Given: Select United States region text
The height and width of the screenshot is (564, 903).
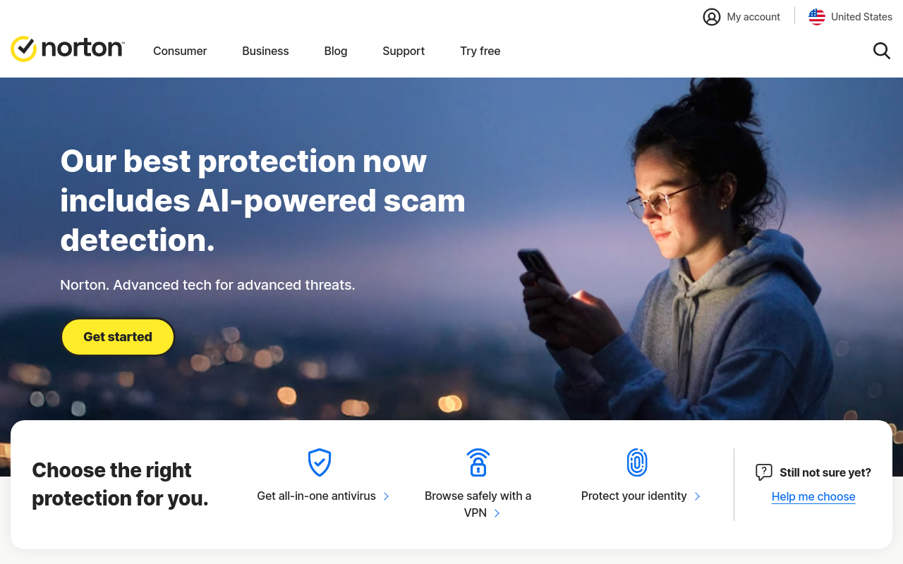Looking at the screenshot, I should pyautogui.click(x=861, y=17).
